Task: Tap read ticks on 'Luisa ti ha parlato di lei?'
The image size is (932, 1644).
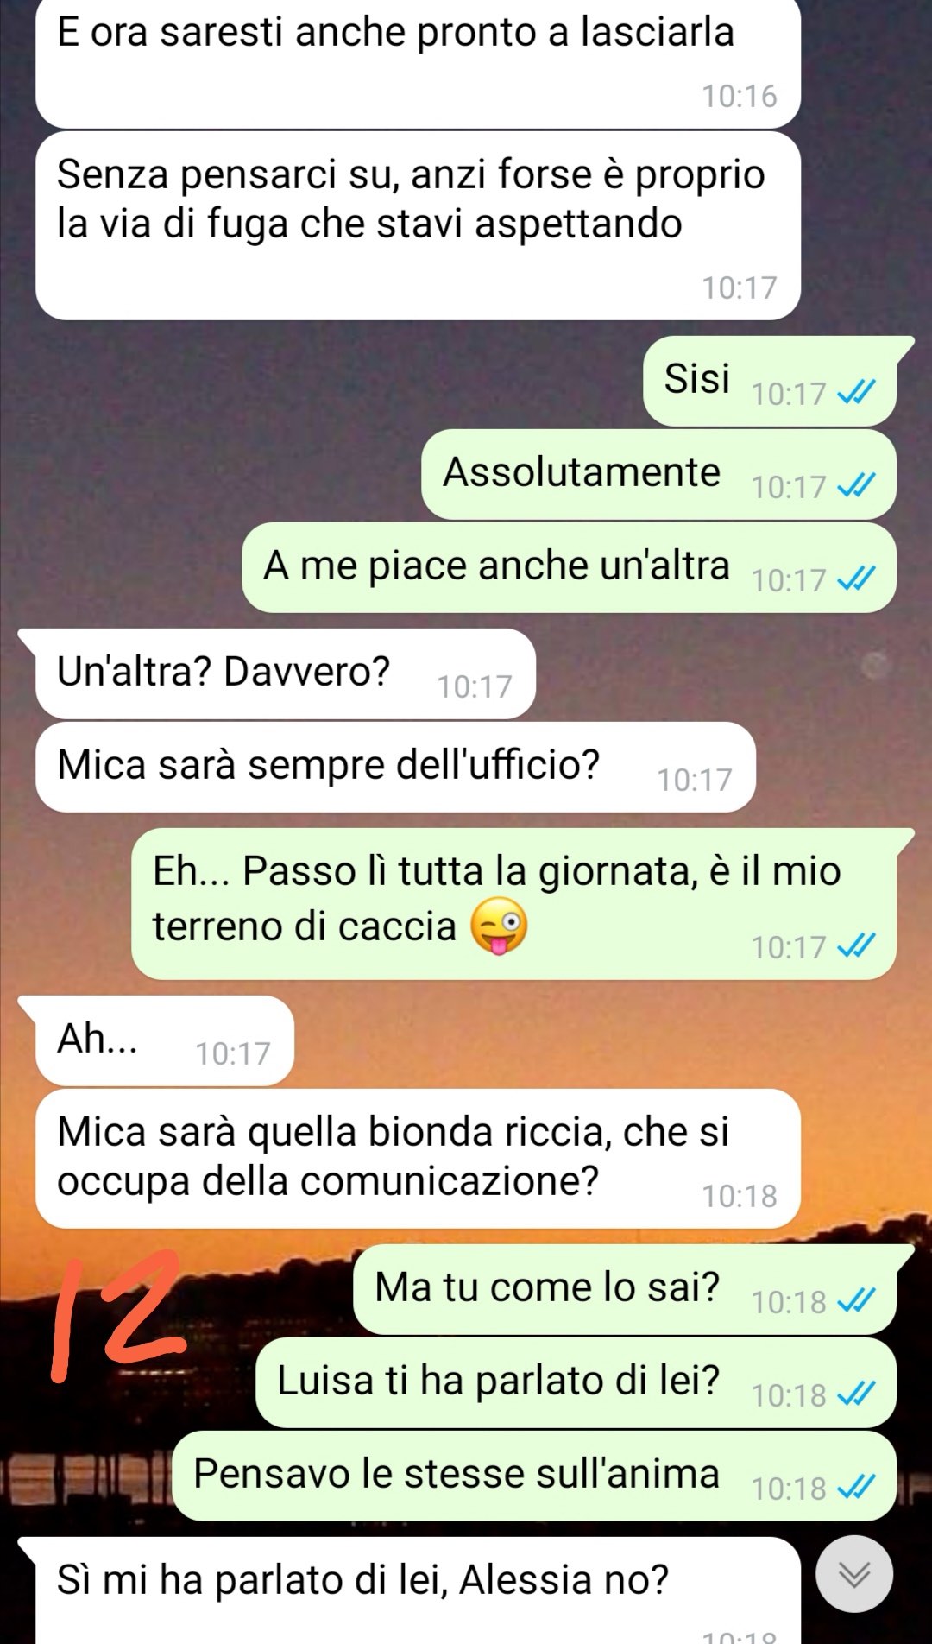Action: tap(857, 1394)
